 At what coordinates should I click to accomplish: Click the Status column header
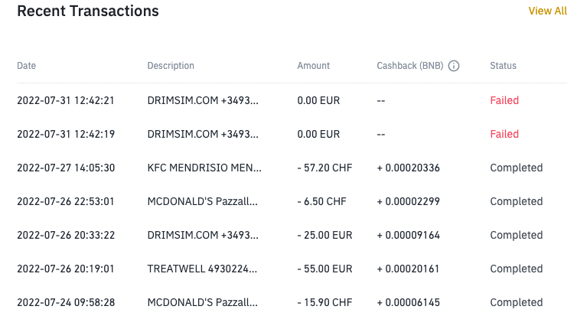(x=503, y=66)
